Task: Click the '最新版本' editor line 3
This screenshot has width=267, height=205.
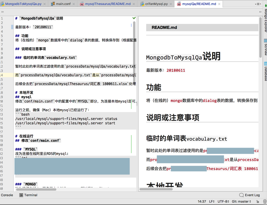Action: click(x=34, y=27)
